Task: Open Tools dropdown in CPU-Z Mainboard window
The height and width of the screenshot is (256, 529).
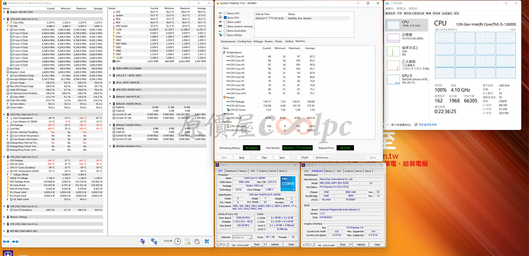Action: tap(350, 244)
